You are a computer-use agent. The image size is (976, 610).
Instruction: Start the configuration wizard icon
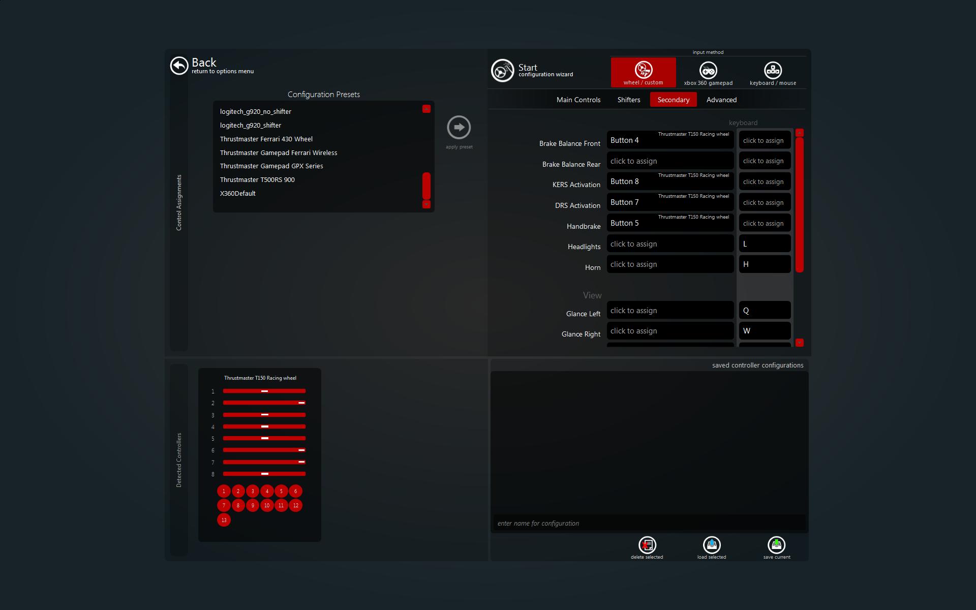click(502, 71)
